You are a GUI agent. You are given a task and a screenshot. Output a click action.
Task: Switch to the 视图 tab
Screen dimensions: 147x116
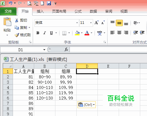coord(124,11)
